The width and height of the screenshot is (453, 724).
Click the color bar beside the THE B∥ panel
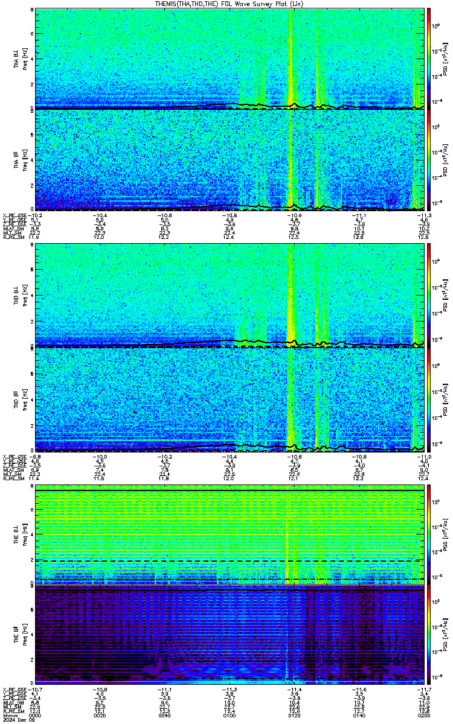429,634
